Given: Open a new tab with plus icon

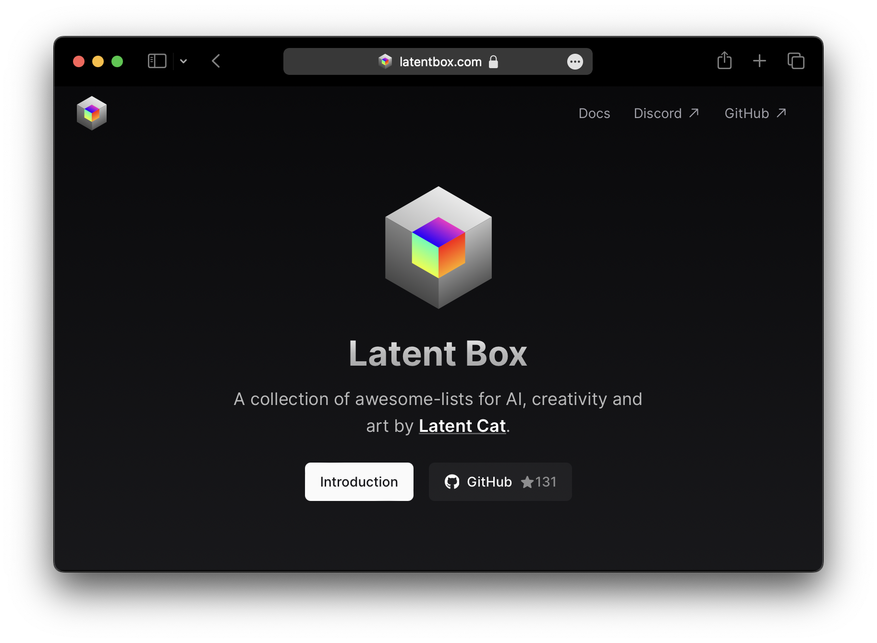Looking at the screenshot, I should (759, 61).
